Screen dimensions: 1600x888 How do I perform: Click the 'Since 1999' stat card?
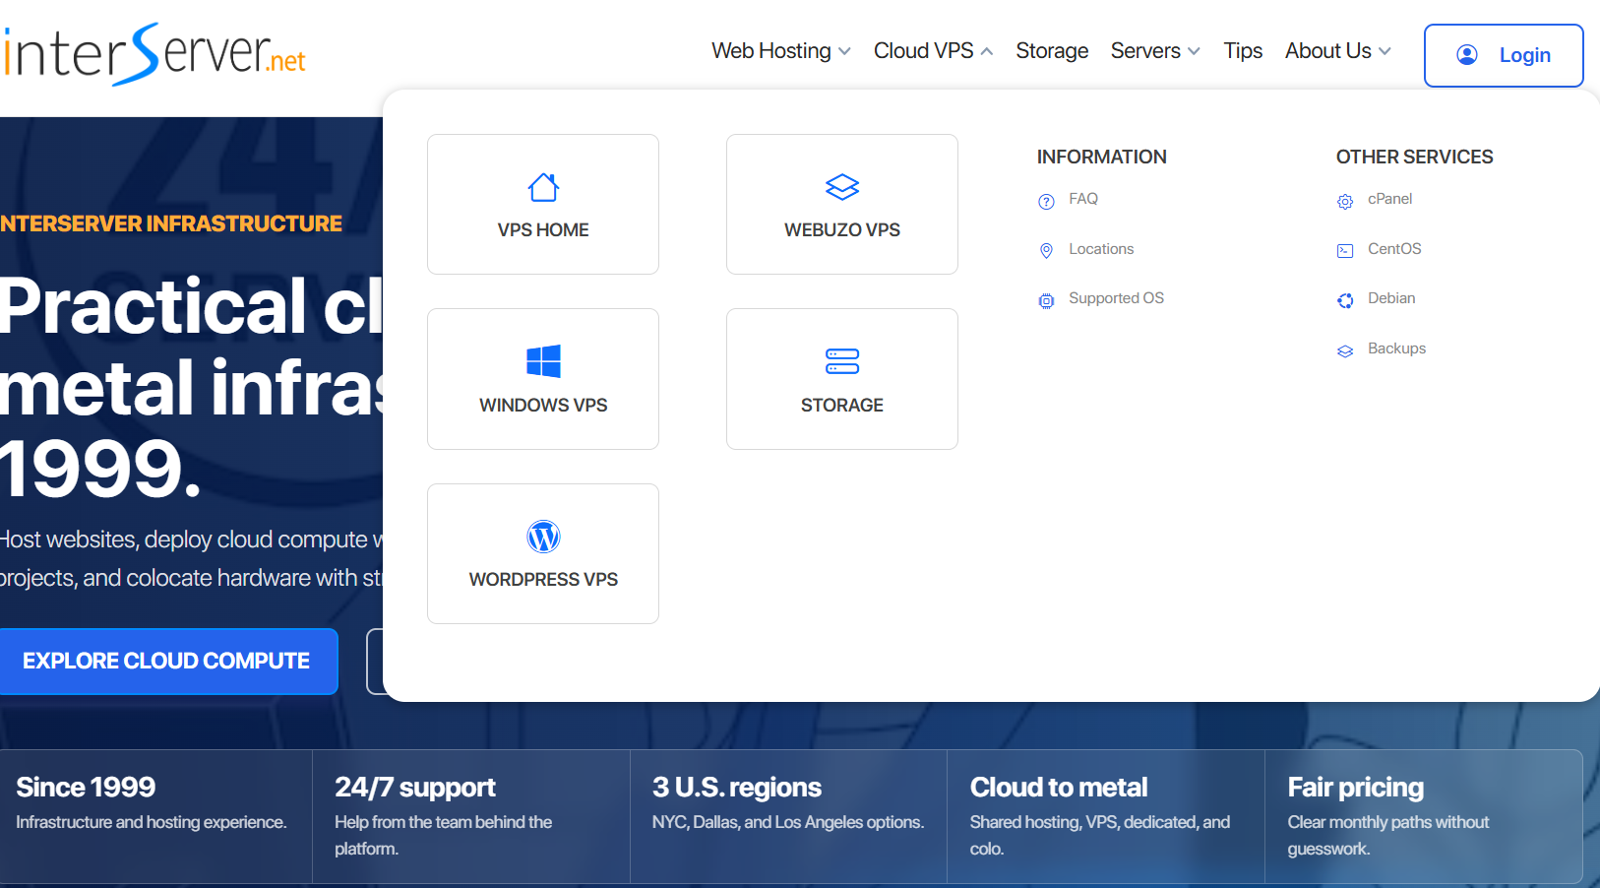(156, 816)
